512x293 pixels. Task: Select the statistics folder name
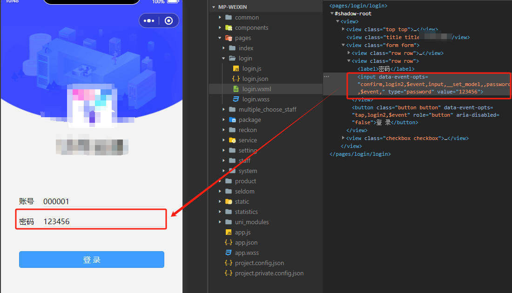246,212
